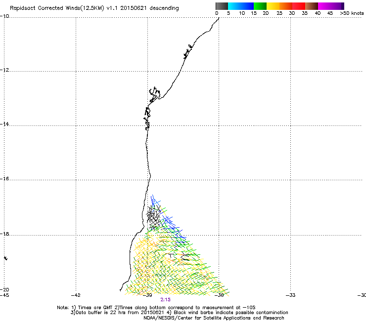Click the '>50 knots' legend label
The image size is (366, 321).
(352, 13)
